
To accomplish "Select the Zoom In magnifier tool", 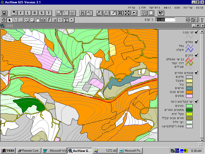I will point(26,20).
